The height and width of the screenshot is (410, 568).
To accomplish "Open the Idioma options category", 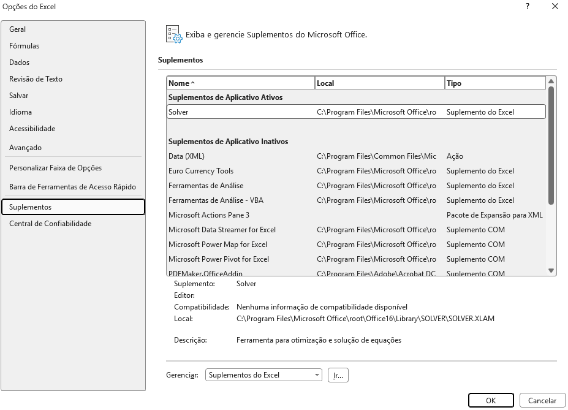I will 73,112.
